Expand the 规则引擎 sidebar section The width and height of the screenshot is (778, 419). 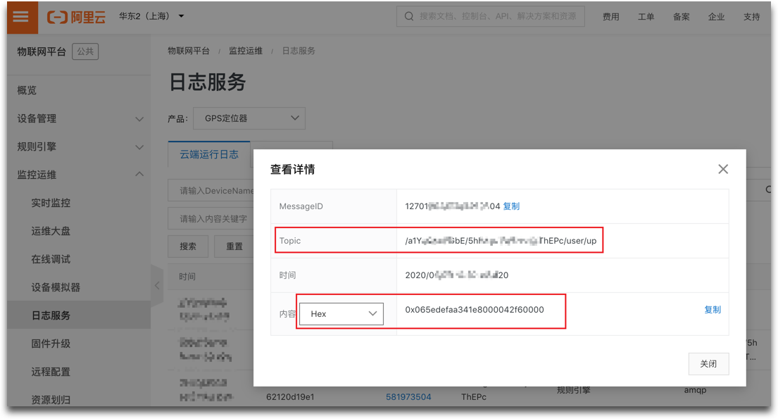[x=80, y=147]
